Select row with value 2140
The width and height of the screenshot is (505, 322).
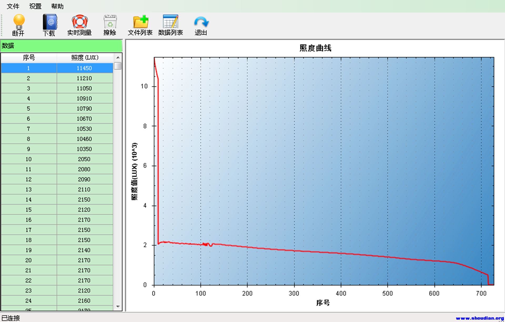(x=57, y=250)
